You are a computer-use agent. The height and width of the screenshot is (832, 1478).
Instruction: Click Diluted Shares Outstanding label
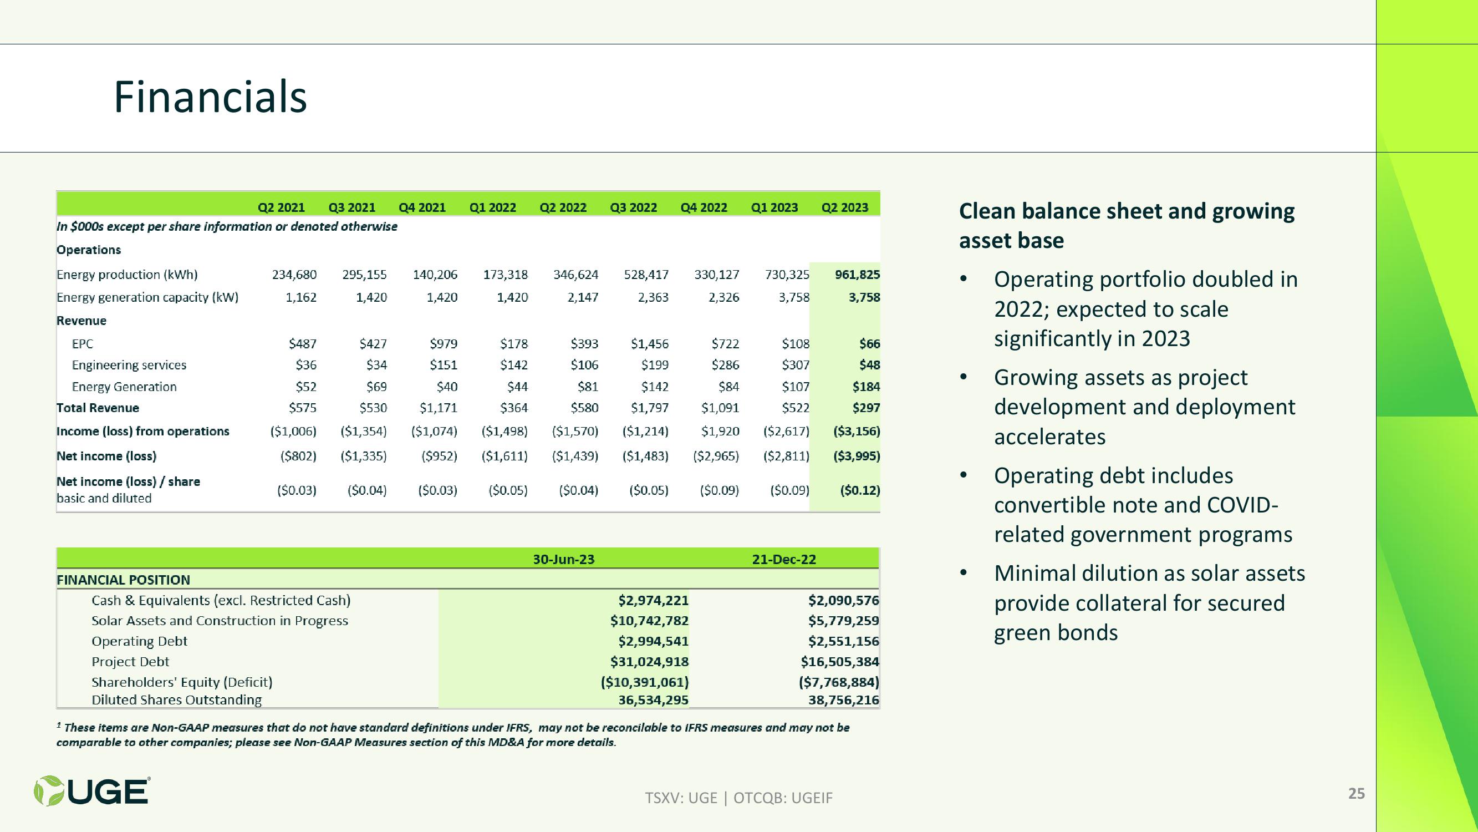[x=177, y=700]
